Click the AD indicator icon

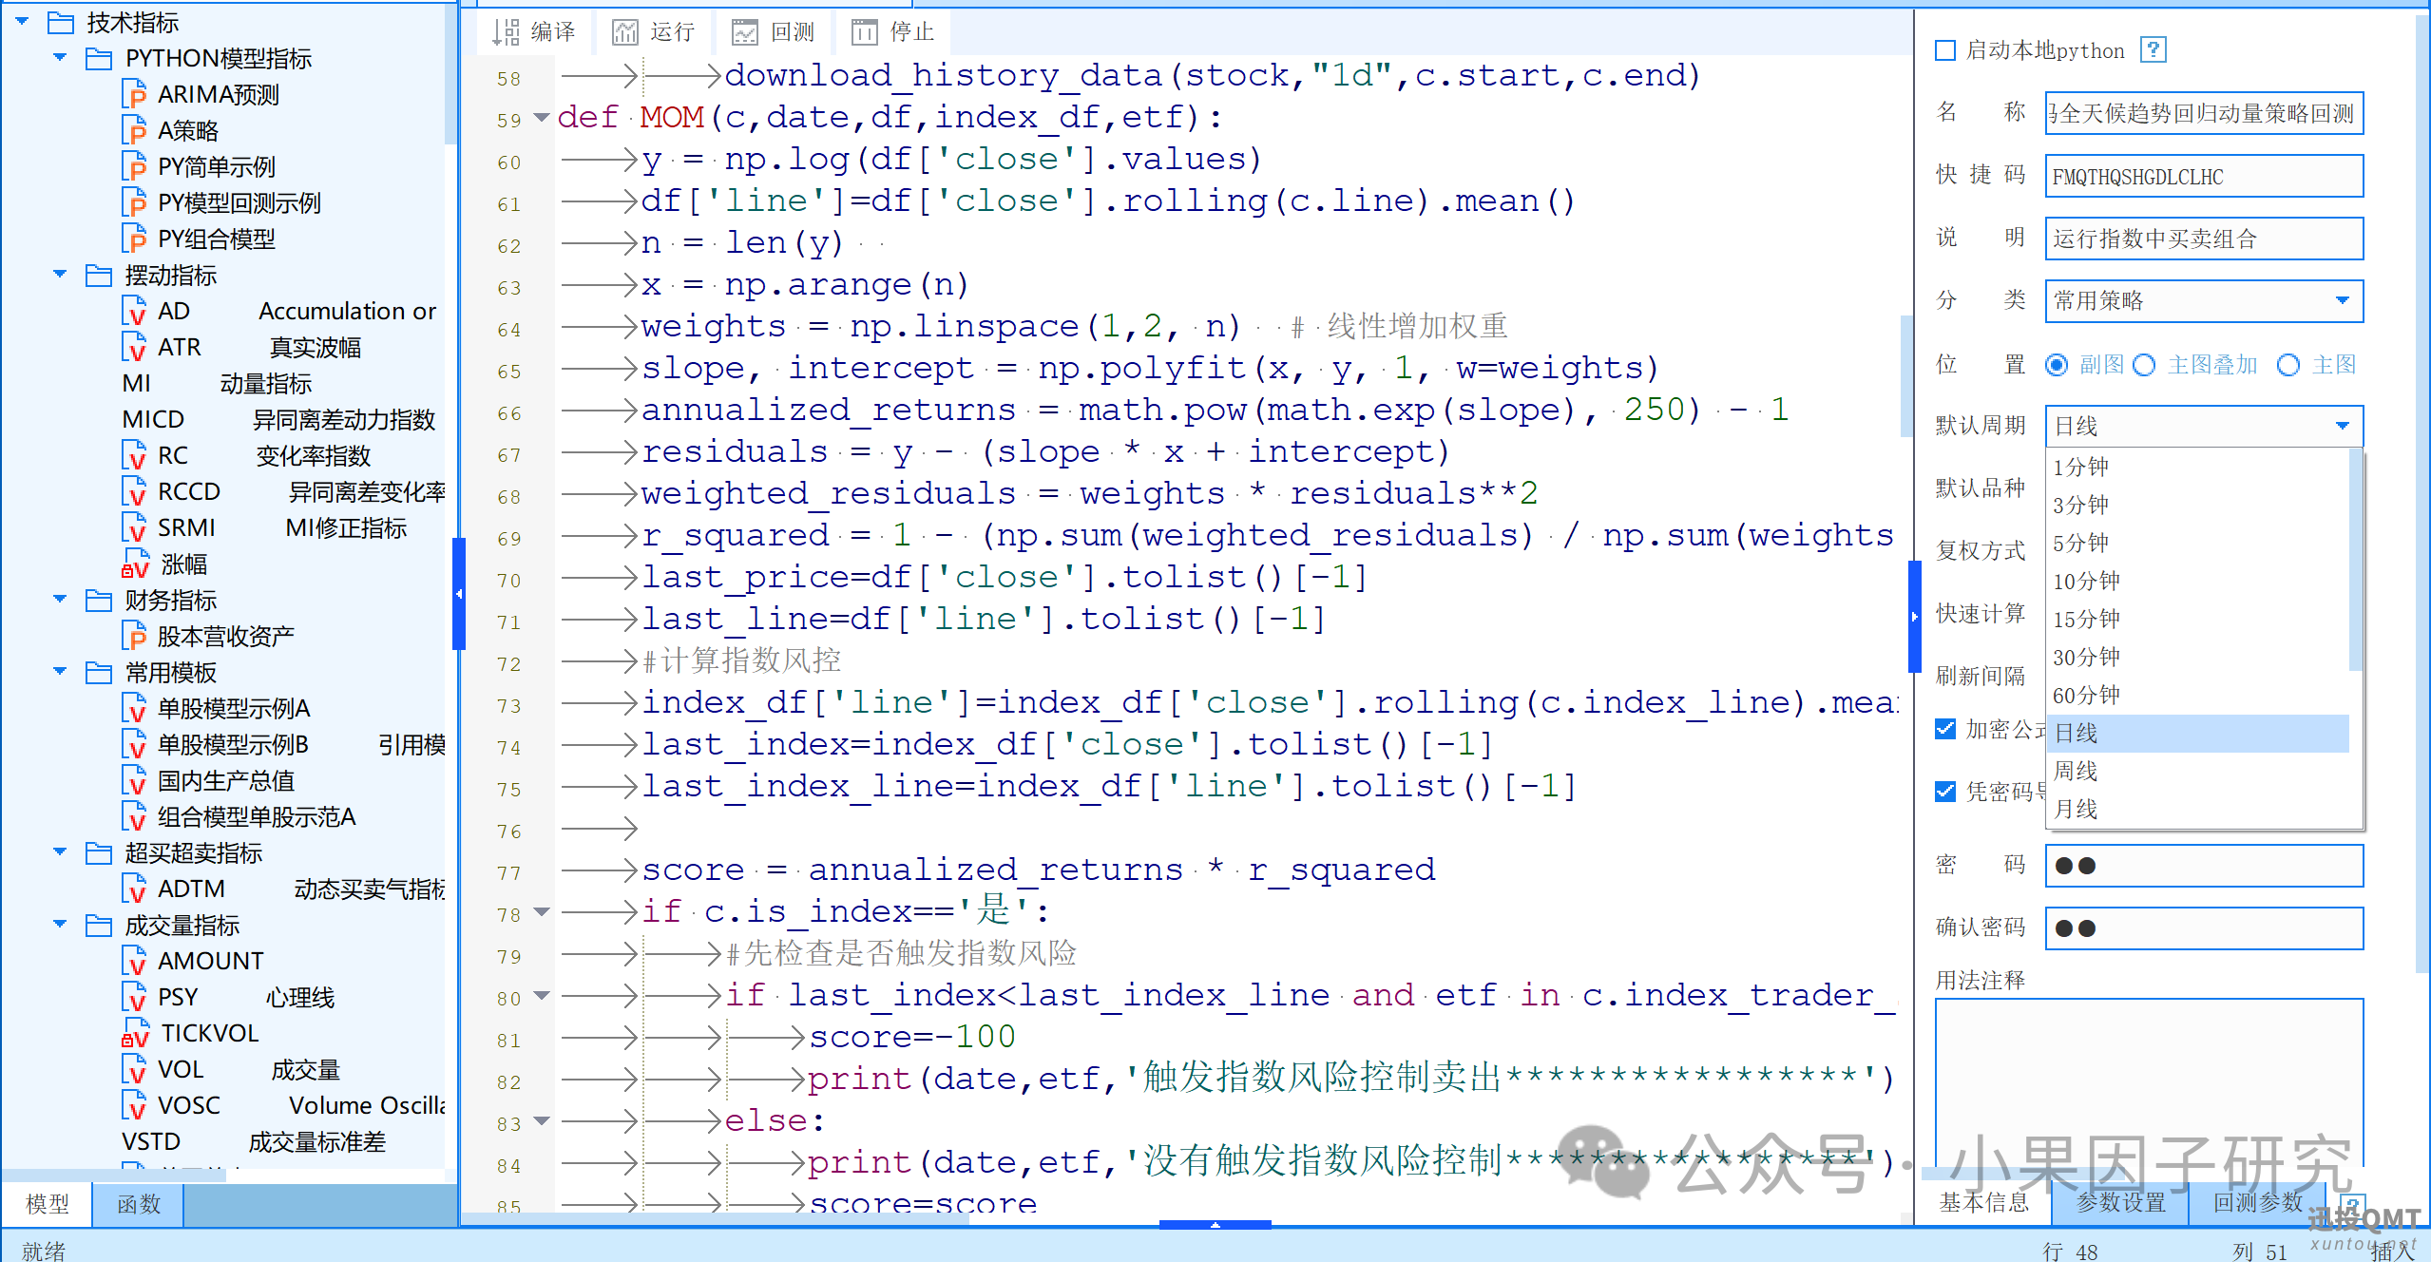pos(135,312)
